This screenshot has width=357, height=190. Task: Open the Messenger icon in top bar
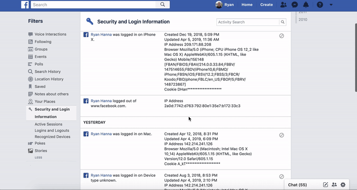click(x=295, y=4)
